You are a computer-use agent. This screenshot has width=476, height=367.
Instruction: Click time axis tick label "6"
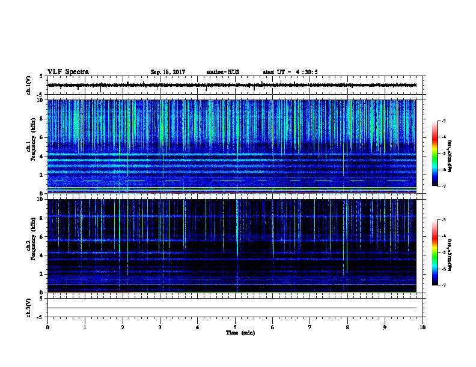point(273,327)
